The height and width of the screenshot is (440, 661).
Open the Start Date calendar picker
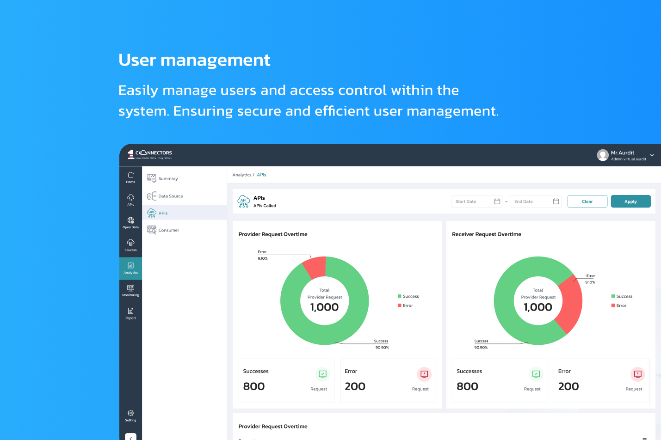point(497,202)
